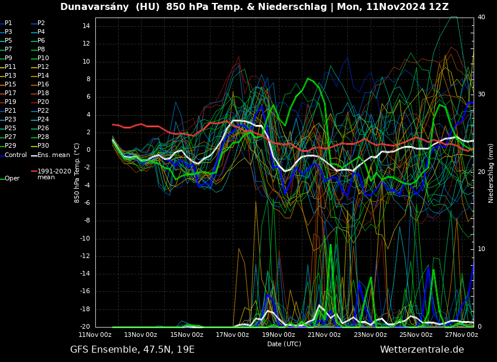The height and width of the screenshot is (362, 497).
Task: Select the Ens. mean legend entry
Action: pos(53,155)
